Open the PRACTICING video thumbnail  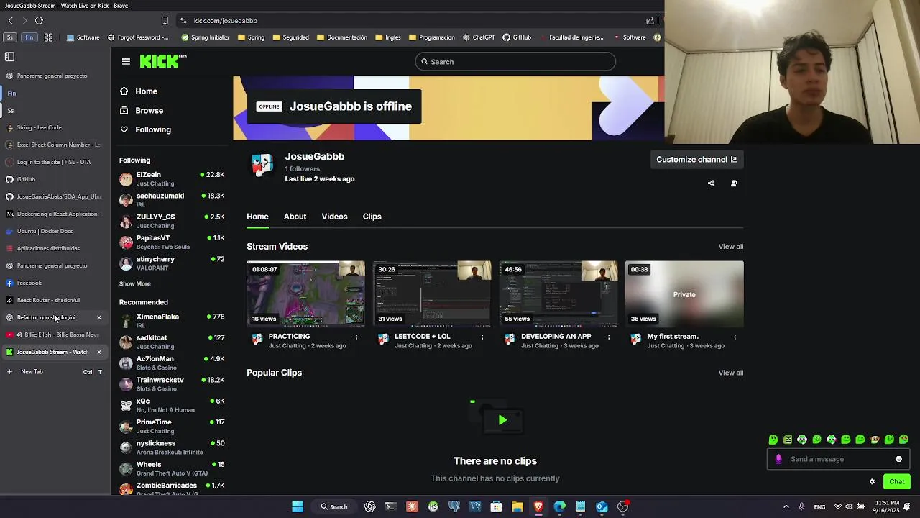click(x=305, y=294)
